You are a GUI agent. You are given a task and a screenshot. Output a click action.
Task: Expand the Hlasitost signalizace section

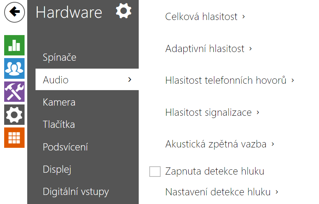point(212,112)
